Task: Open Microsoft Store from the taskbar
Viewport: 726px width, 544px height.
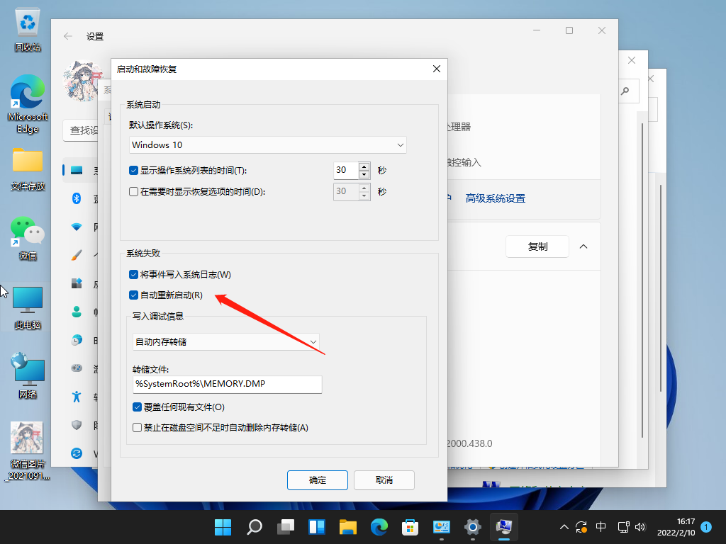Action: point(410,527)
